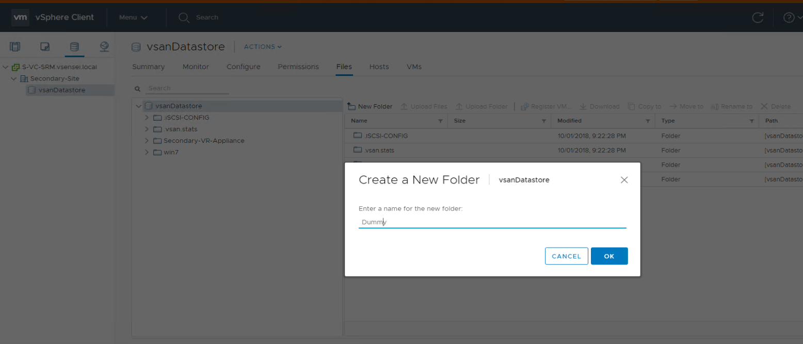Expand the .iSCSI-CONFIG folder tree node
Image resolution: width=803 pixels, height=344 pixels.
coord(147,118)
